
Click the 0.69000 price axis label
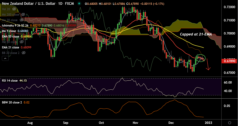pyautogui.click(x=229, y=46)
